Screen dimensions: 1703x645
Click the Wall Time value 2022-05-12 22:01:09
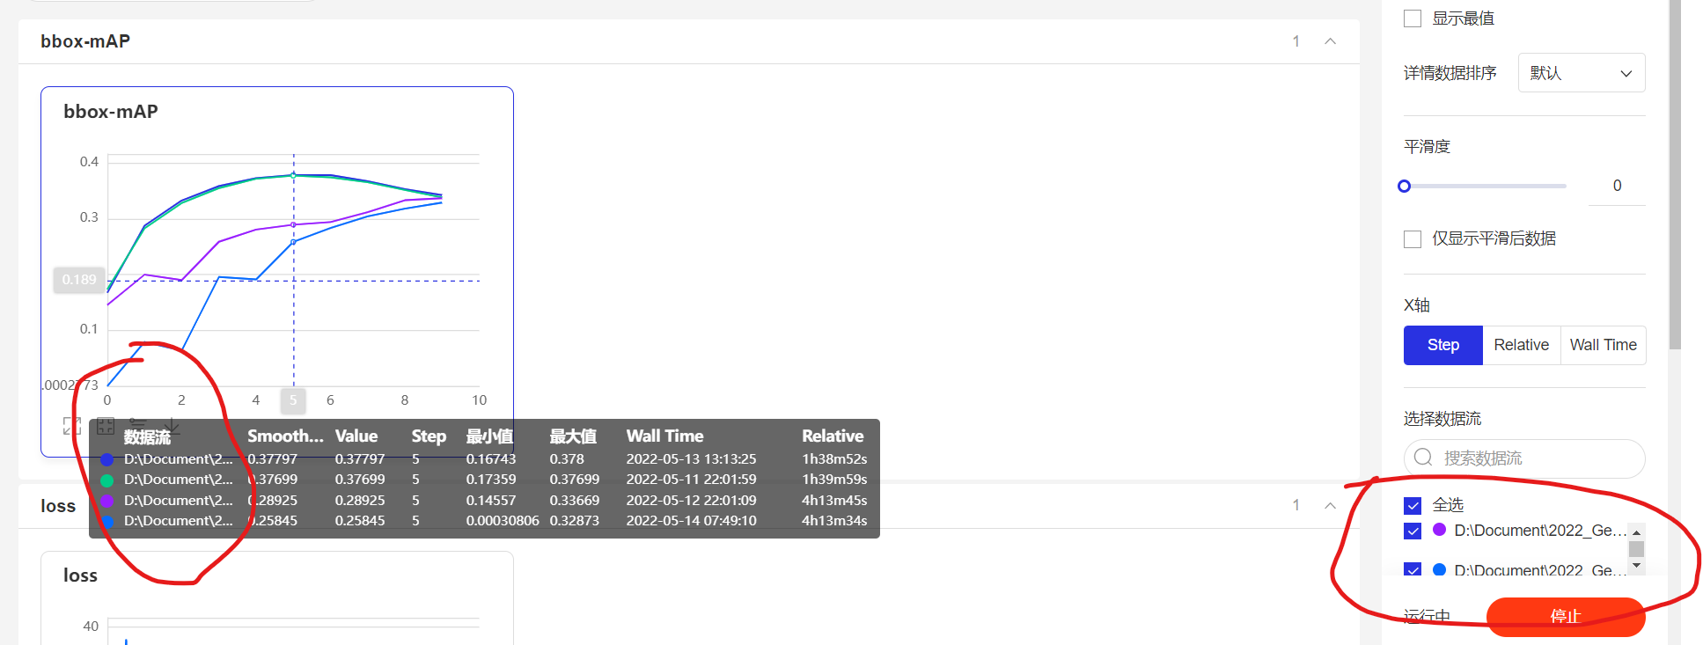click(691, 500)
